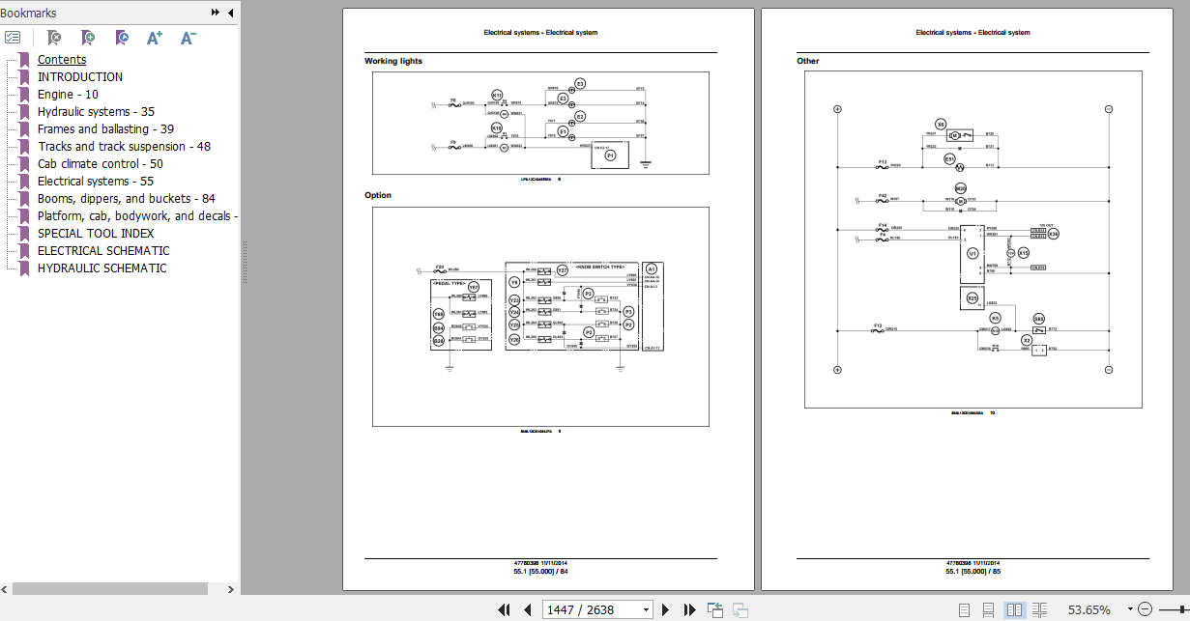Go to the next page

click(665, 609)
